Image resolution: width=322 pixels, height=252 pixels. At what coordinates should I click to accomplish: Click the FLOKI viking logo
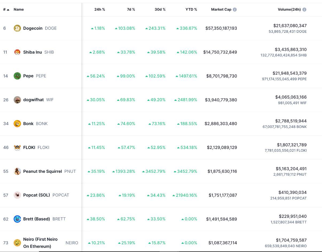[x=17, y=147]
